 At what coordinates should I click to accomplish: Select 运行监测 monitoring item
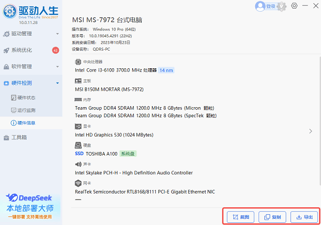(x=26, y=110)
